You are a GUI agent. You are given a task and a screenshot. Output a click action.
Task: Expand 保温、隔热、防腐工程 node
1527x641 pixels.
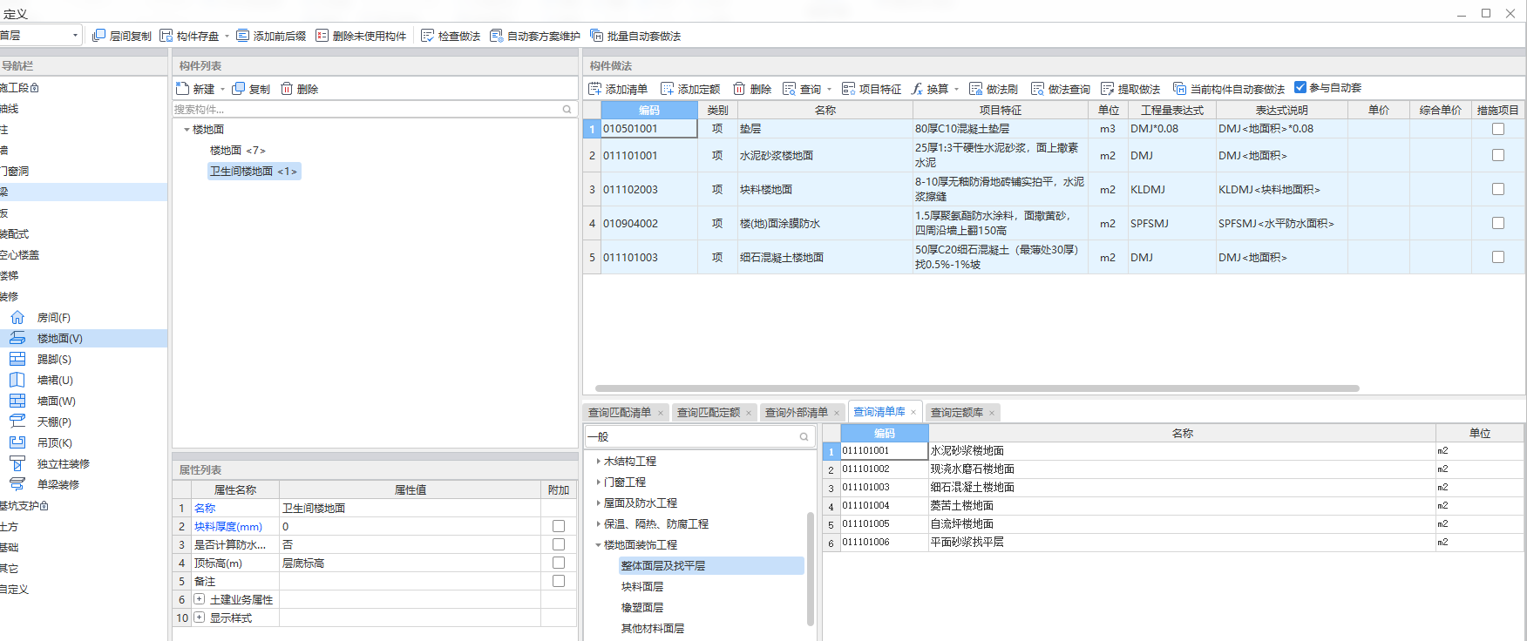point(598,524)
